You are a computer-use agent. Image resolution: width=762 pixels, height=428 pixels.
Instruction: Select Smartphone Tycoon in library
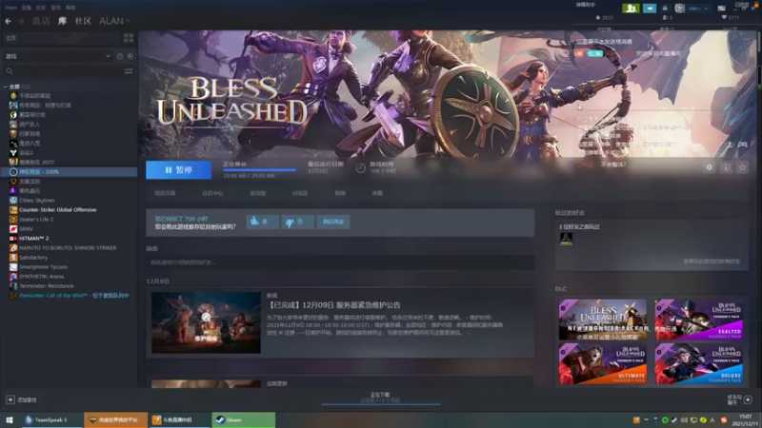[43, 267]
